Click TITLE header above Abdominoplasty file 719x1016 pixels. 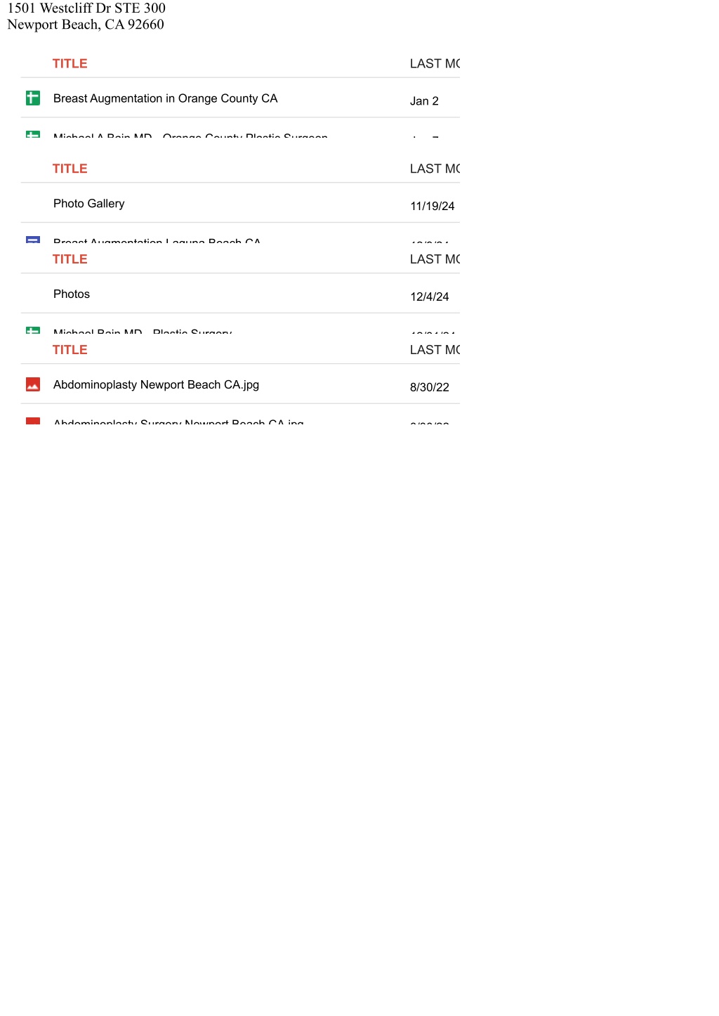coord(70,350)
